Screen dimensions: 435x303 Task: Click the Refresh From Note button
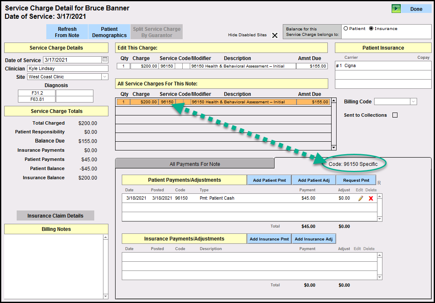[x=67, y=32]
